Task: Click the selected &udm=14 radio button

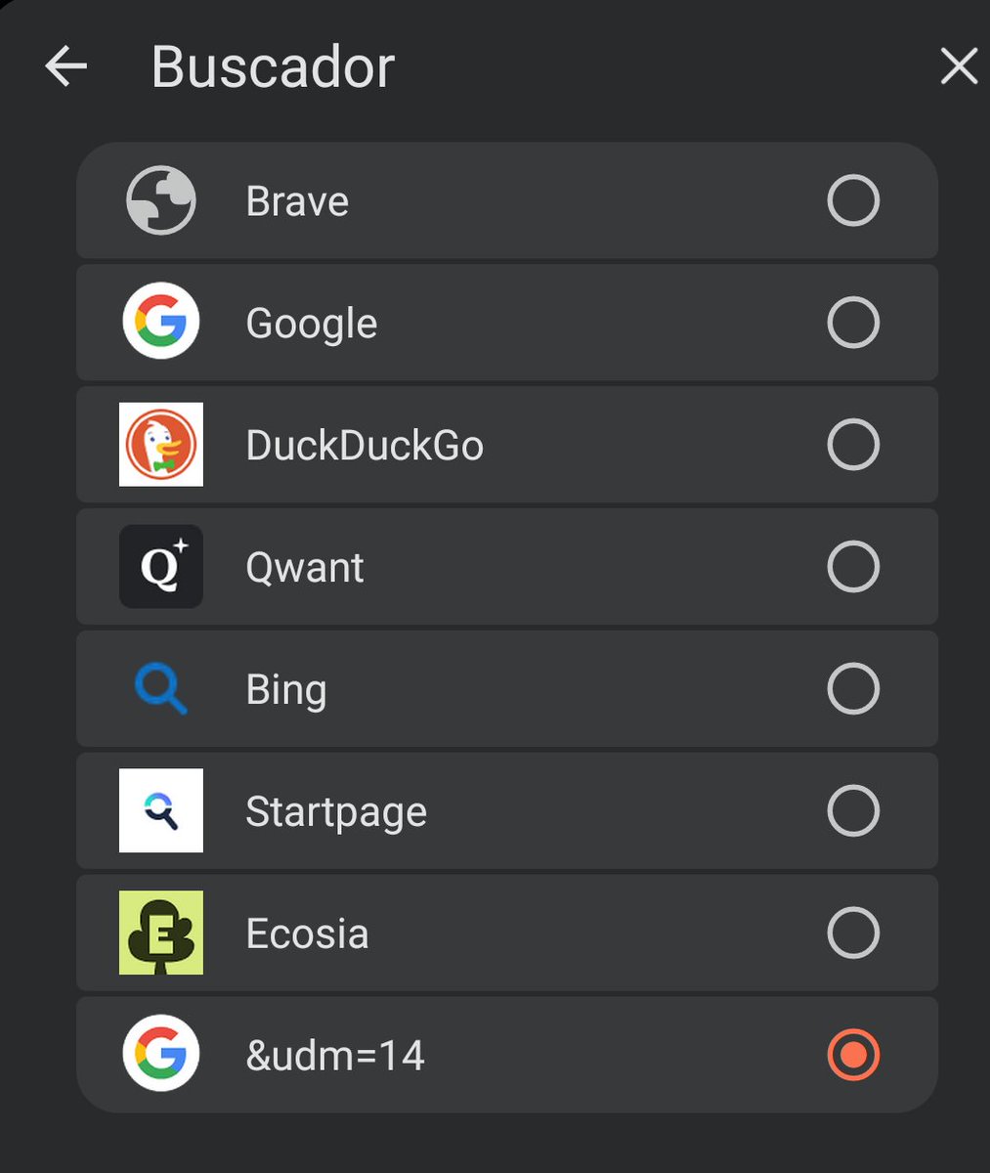Action: tap(853, 1054)
